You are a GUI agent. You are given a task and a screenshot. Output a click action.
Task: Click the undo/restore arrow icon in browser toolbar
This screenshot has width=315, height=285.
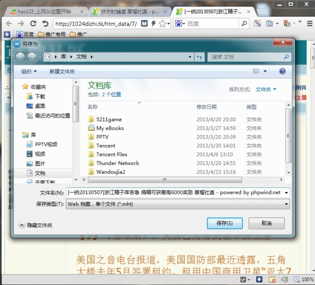[45, 24]
